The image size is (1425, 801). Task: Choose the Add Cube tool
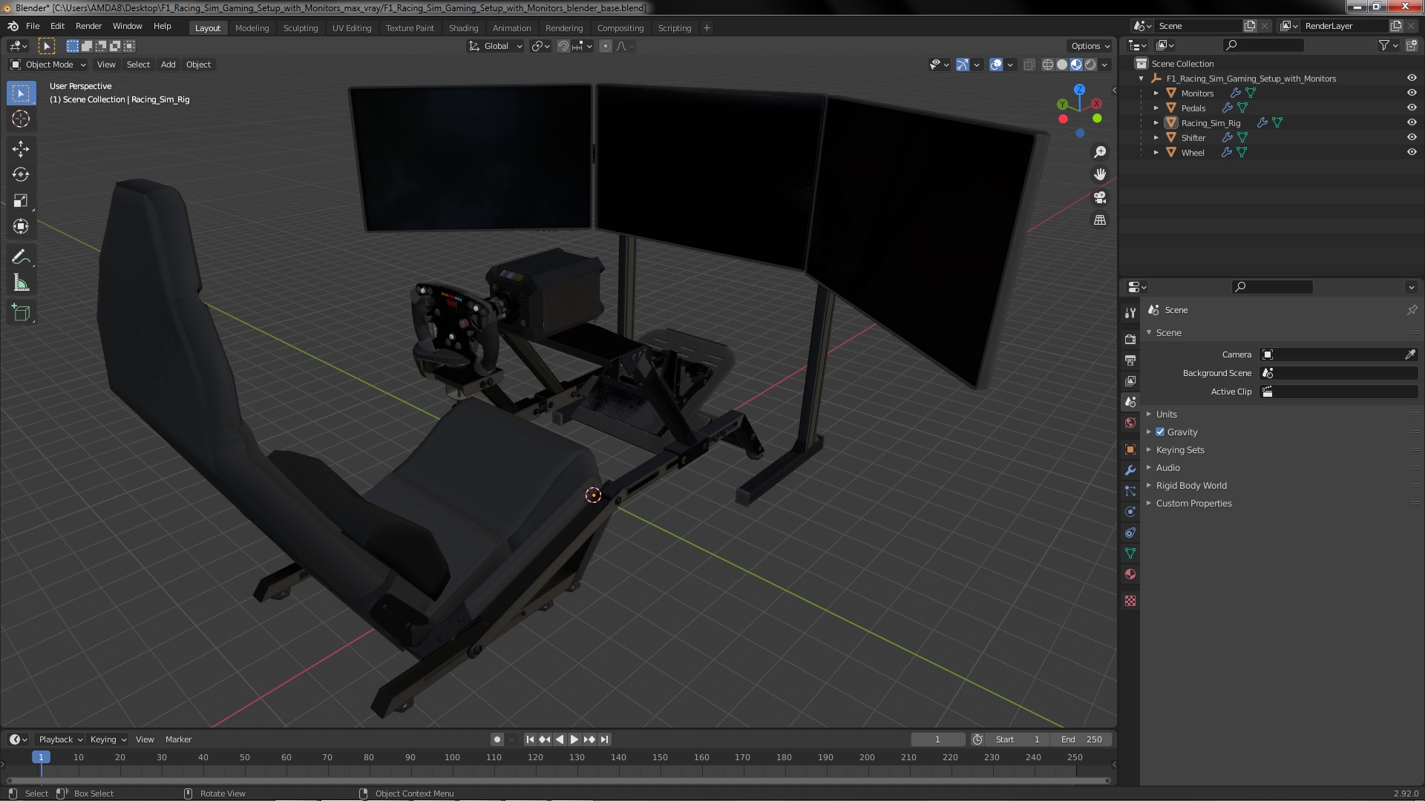coord(21,312)
